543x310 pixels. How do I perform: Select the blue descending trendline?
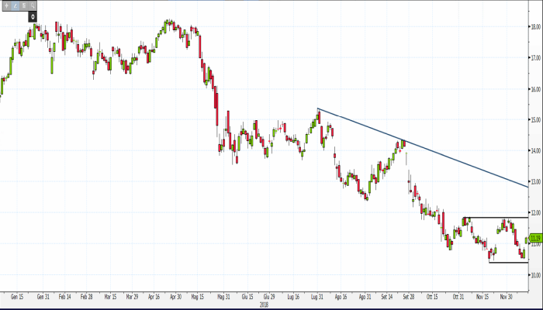[x=423, y=147]
